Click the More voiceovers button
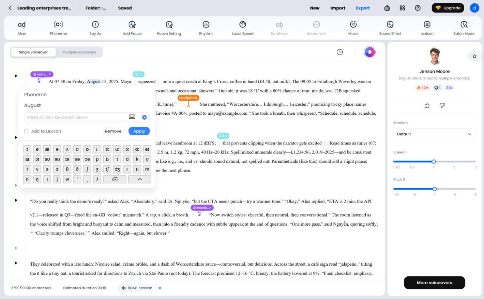The width and height of the screenshot is (484, 299). [x=434, y=283]
